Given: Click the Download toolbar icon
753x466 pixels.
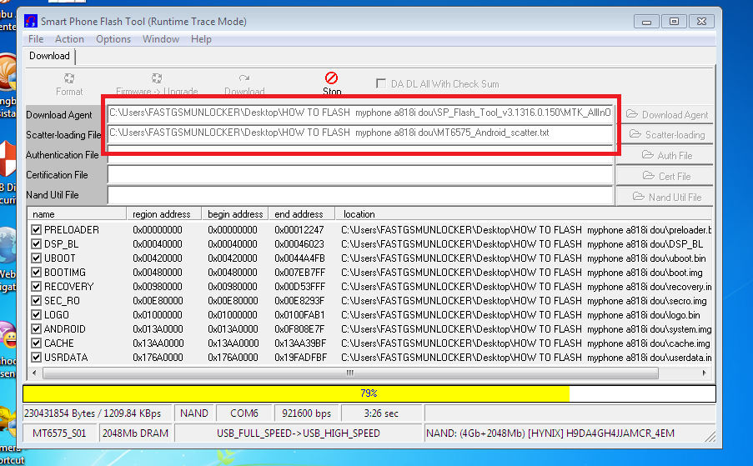Looking at the screenshot, I should (244, 78).
